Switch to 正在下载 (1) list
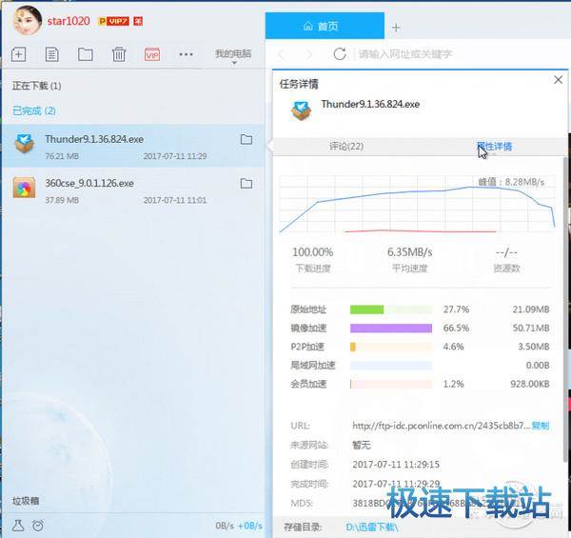Screen dimensions: 571x538 pyautogui.click(x=37, y=86)
